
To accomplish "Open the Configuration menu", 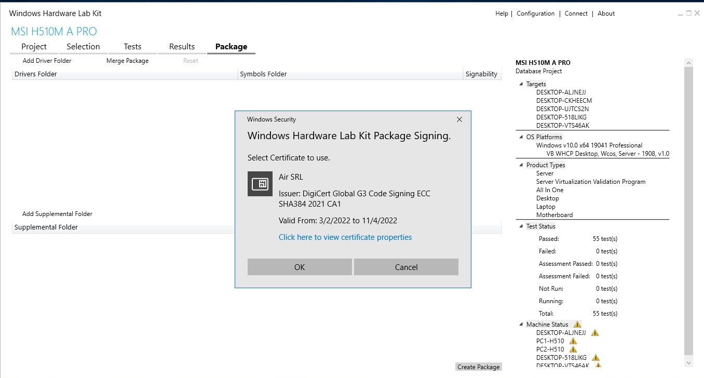I will pyautogui.click(x=535, y=14).
